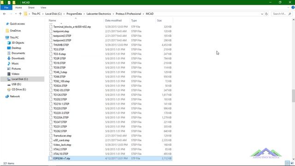295x166 pixels.
Task: Open the View ribbon tab
Action: (43, 7)
